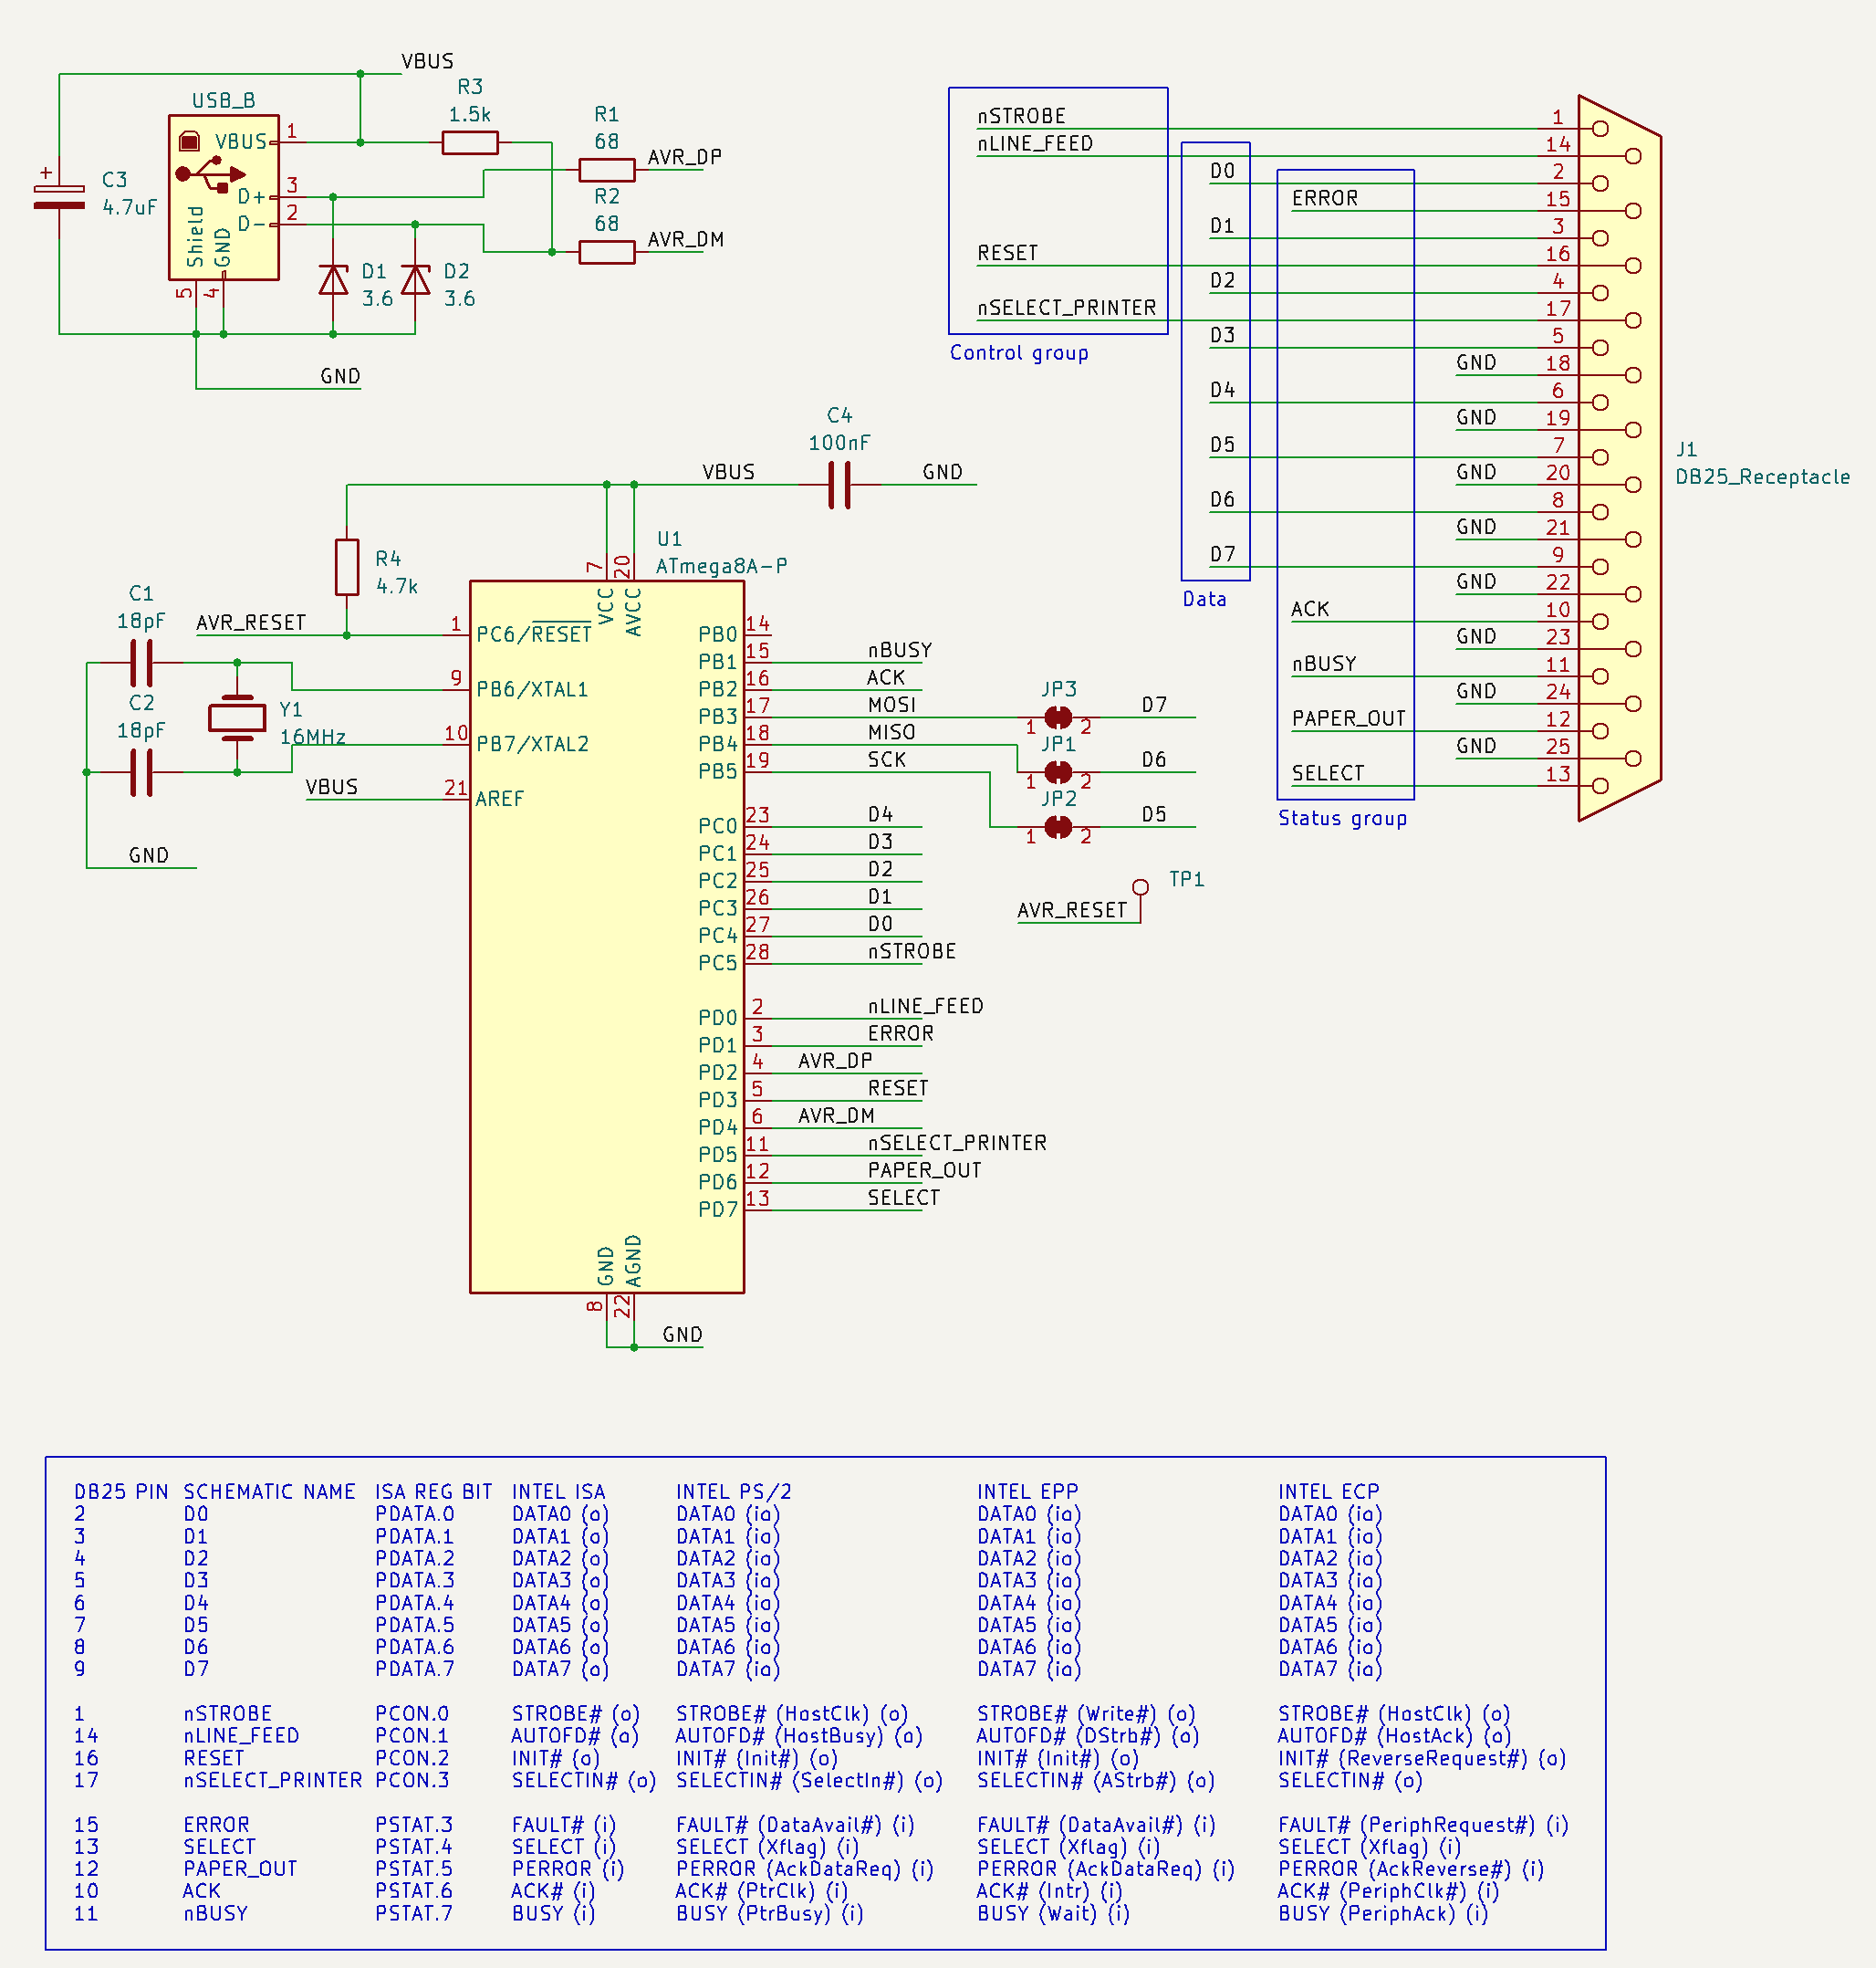Viewport: 1876px width, 1968px height.
Task: Click the AVR_RESET label near TP1
Action: tap(1072, 910)
